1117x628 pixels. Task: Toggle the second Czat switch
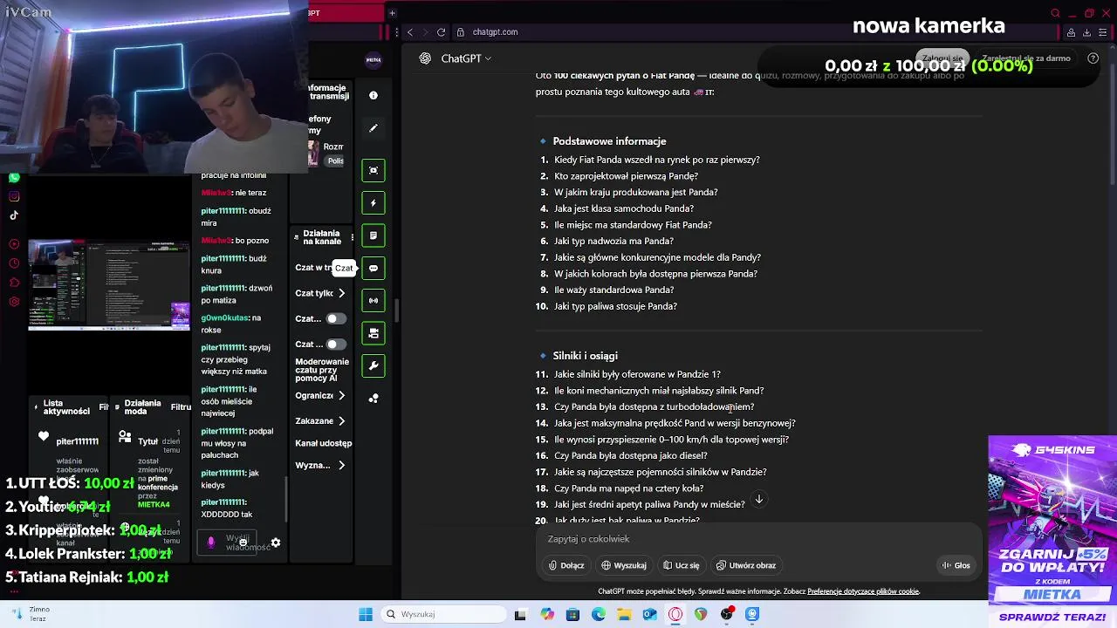click(x=336, y=344)
